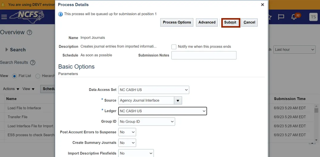Select the Hierarchy radio button

pyautogui.click(x=38, y=76)
